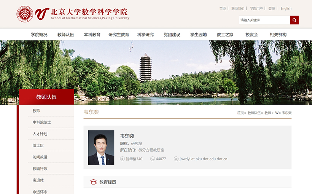Image resolution: width=312 pixels, height=194 pixels.
Task: Click the profile photo of 韦东奕
Action: (101, 148)
